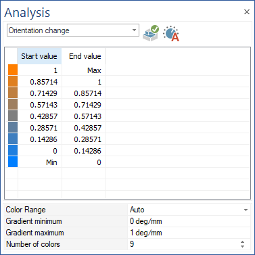Select the start value cell 0.85714
The height and width of the screenshot is (255, 255).
tap(40, 82)
